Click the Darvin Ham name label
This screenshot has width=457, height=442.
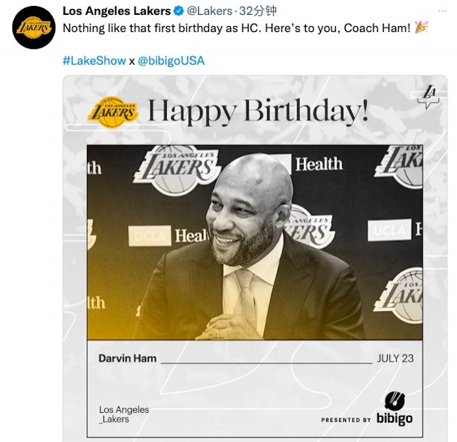127,358
